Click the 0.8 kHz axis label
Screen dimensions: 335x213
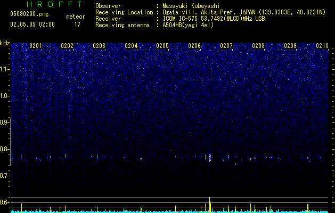(x=4, y=149)
